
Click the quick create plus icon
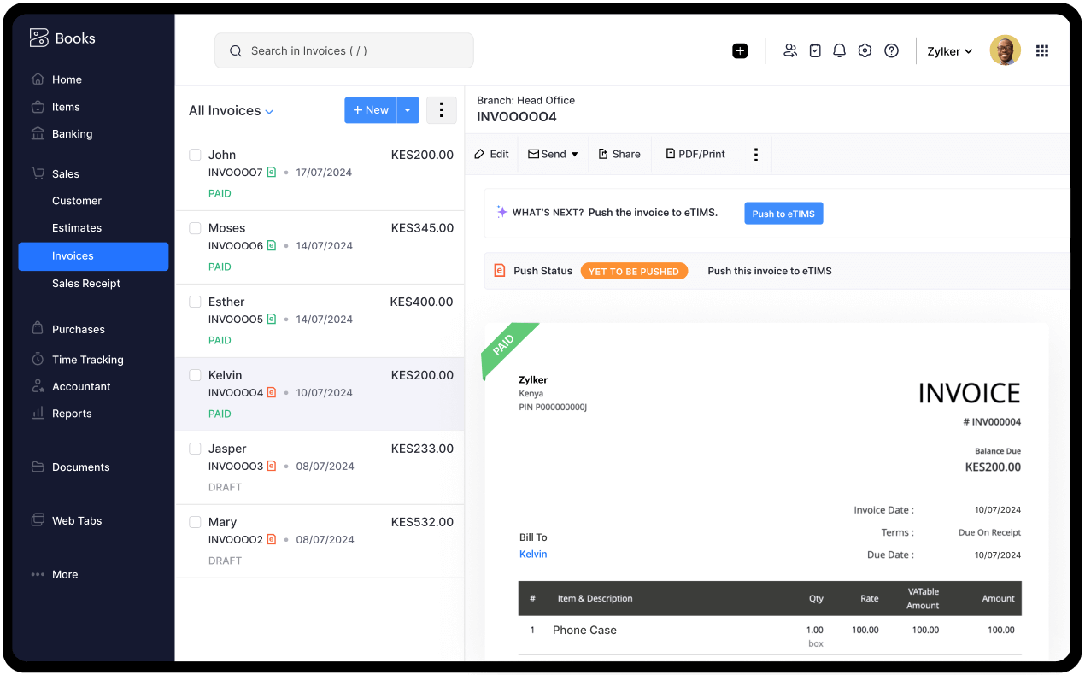point(740,50)
